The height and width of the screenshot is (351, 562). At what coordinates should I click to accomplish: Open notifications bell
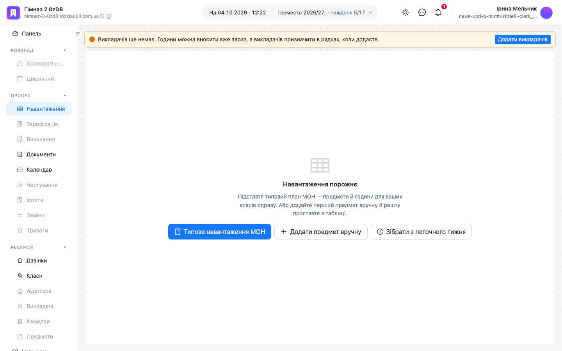pos(438,12)
